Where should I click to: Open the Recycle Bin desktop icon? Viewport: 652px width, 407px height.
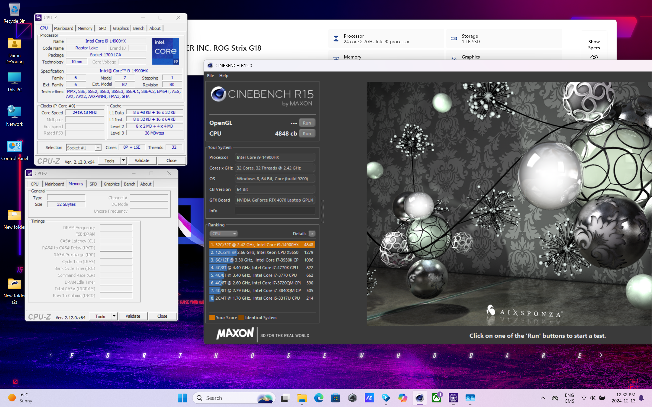(x=15, y=13)
